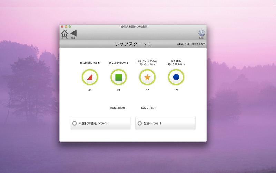Minimize the window with the yellow button
This screenshot has height=173, width=276.
coord(66,27)
